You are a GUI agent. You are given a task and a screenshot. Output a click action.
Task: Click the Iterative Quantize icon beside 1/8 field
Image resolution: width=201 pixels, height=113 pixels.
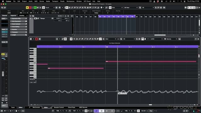[x=156, y=8]
